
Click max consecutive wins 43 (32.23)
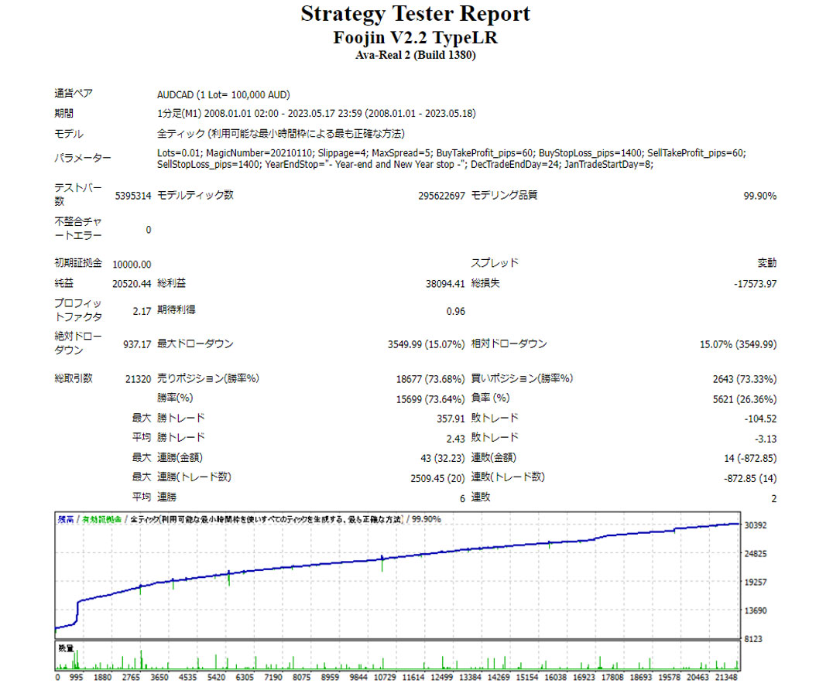tap(443, 458)
